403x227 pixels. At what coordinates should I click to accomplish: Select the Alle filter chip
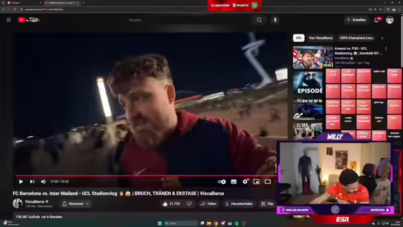[298, 38]
